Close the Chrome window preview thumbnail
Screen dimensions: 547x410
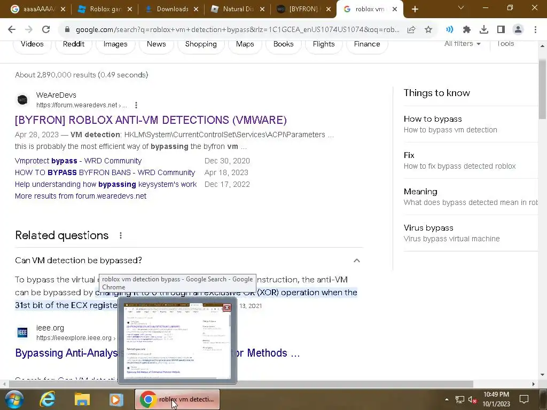coord(226,307)
